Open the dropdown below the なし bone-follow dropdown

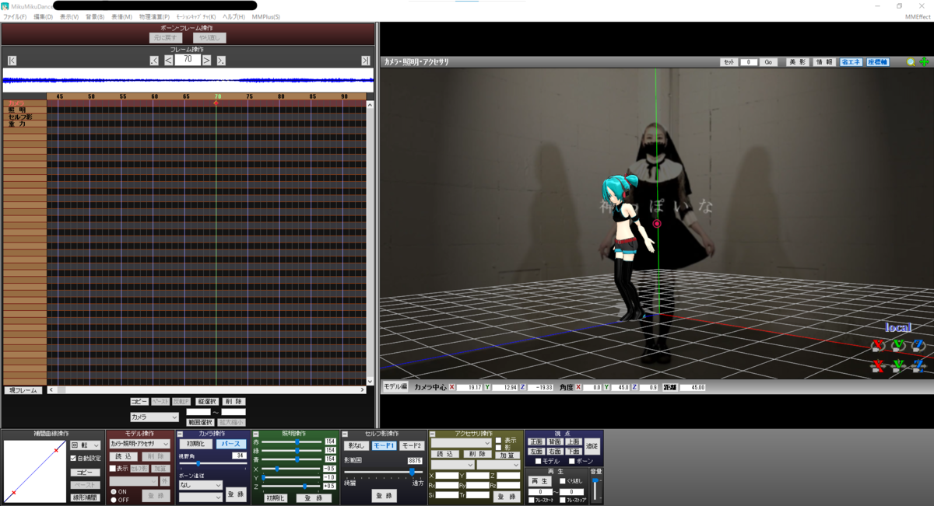click(200, 497)
